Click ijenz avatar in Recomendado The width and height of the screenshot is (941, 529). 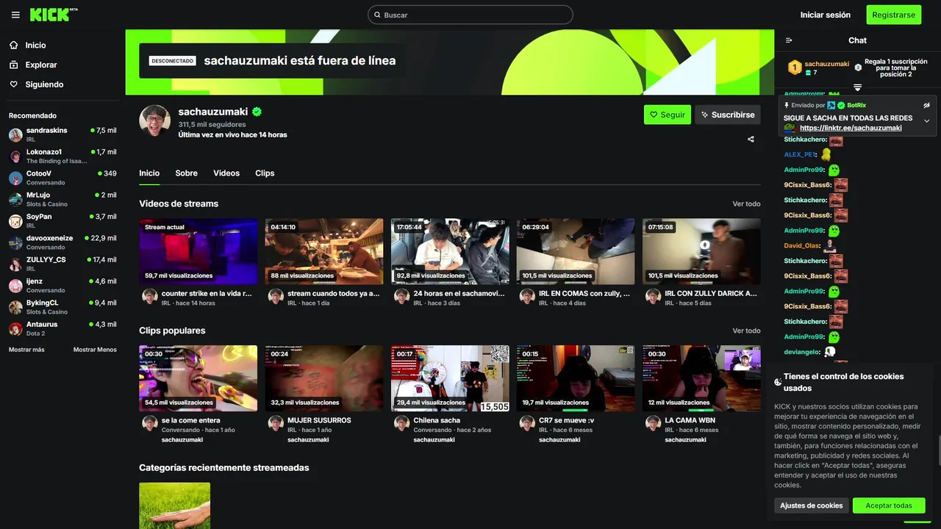point(15,286)
